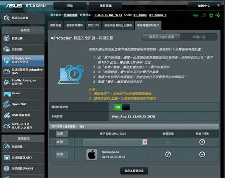Open the 無線路由器 operation mode link
The width and height of the screenshot is (225, 178).
(x=70, y=15)
